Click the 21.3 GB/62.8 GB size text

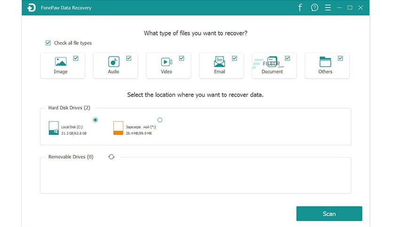(74, 133)
